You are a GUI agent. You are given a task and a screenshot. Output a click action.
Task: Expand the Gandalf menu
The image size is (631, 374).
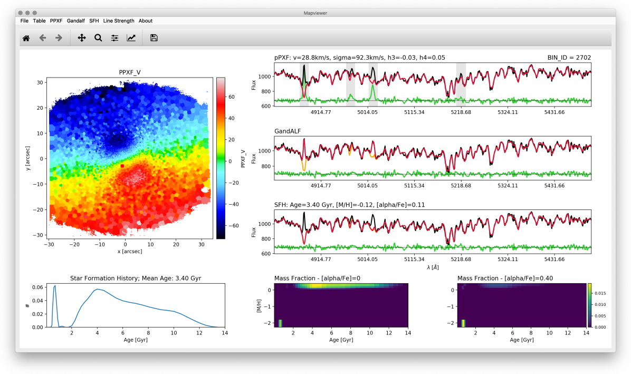pyautogui.click(x=75, y=21)
